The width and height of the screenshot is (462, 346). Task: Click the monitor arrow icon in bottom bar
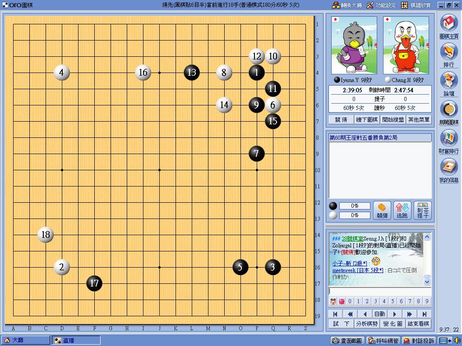click(x=445, y=341)
